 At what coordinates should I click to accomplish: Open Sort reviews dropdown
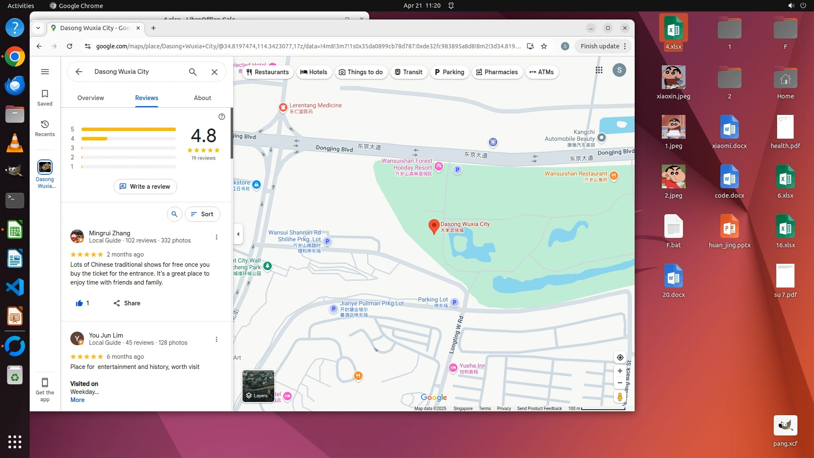tap(202, 214)
